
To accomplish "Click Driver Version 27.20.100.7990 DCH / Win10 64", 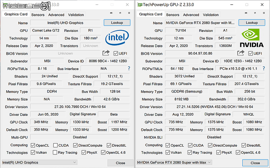I will coord(80,107).
